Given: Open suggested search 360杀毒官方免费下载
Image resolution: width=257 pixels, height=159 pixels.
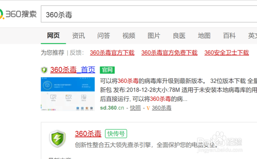Looking at the screenshot, I should point(169,53).
